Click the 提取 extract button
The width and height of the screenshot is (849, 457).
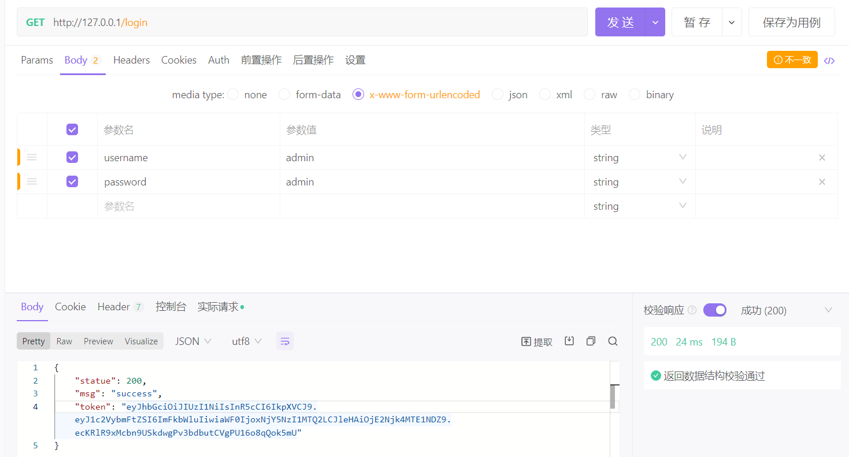tap(537, 341)
